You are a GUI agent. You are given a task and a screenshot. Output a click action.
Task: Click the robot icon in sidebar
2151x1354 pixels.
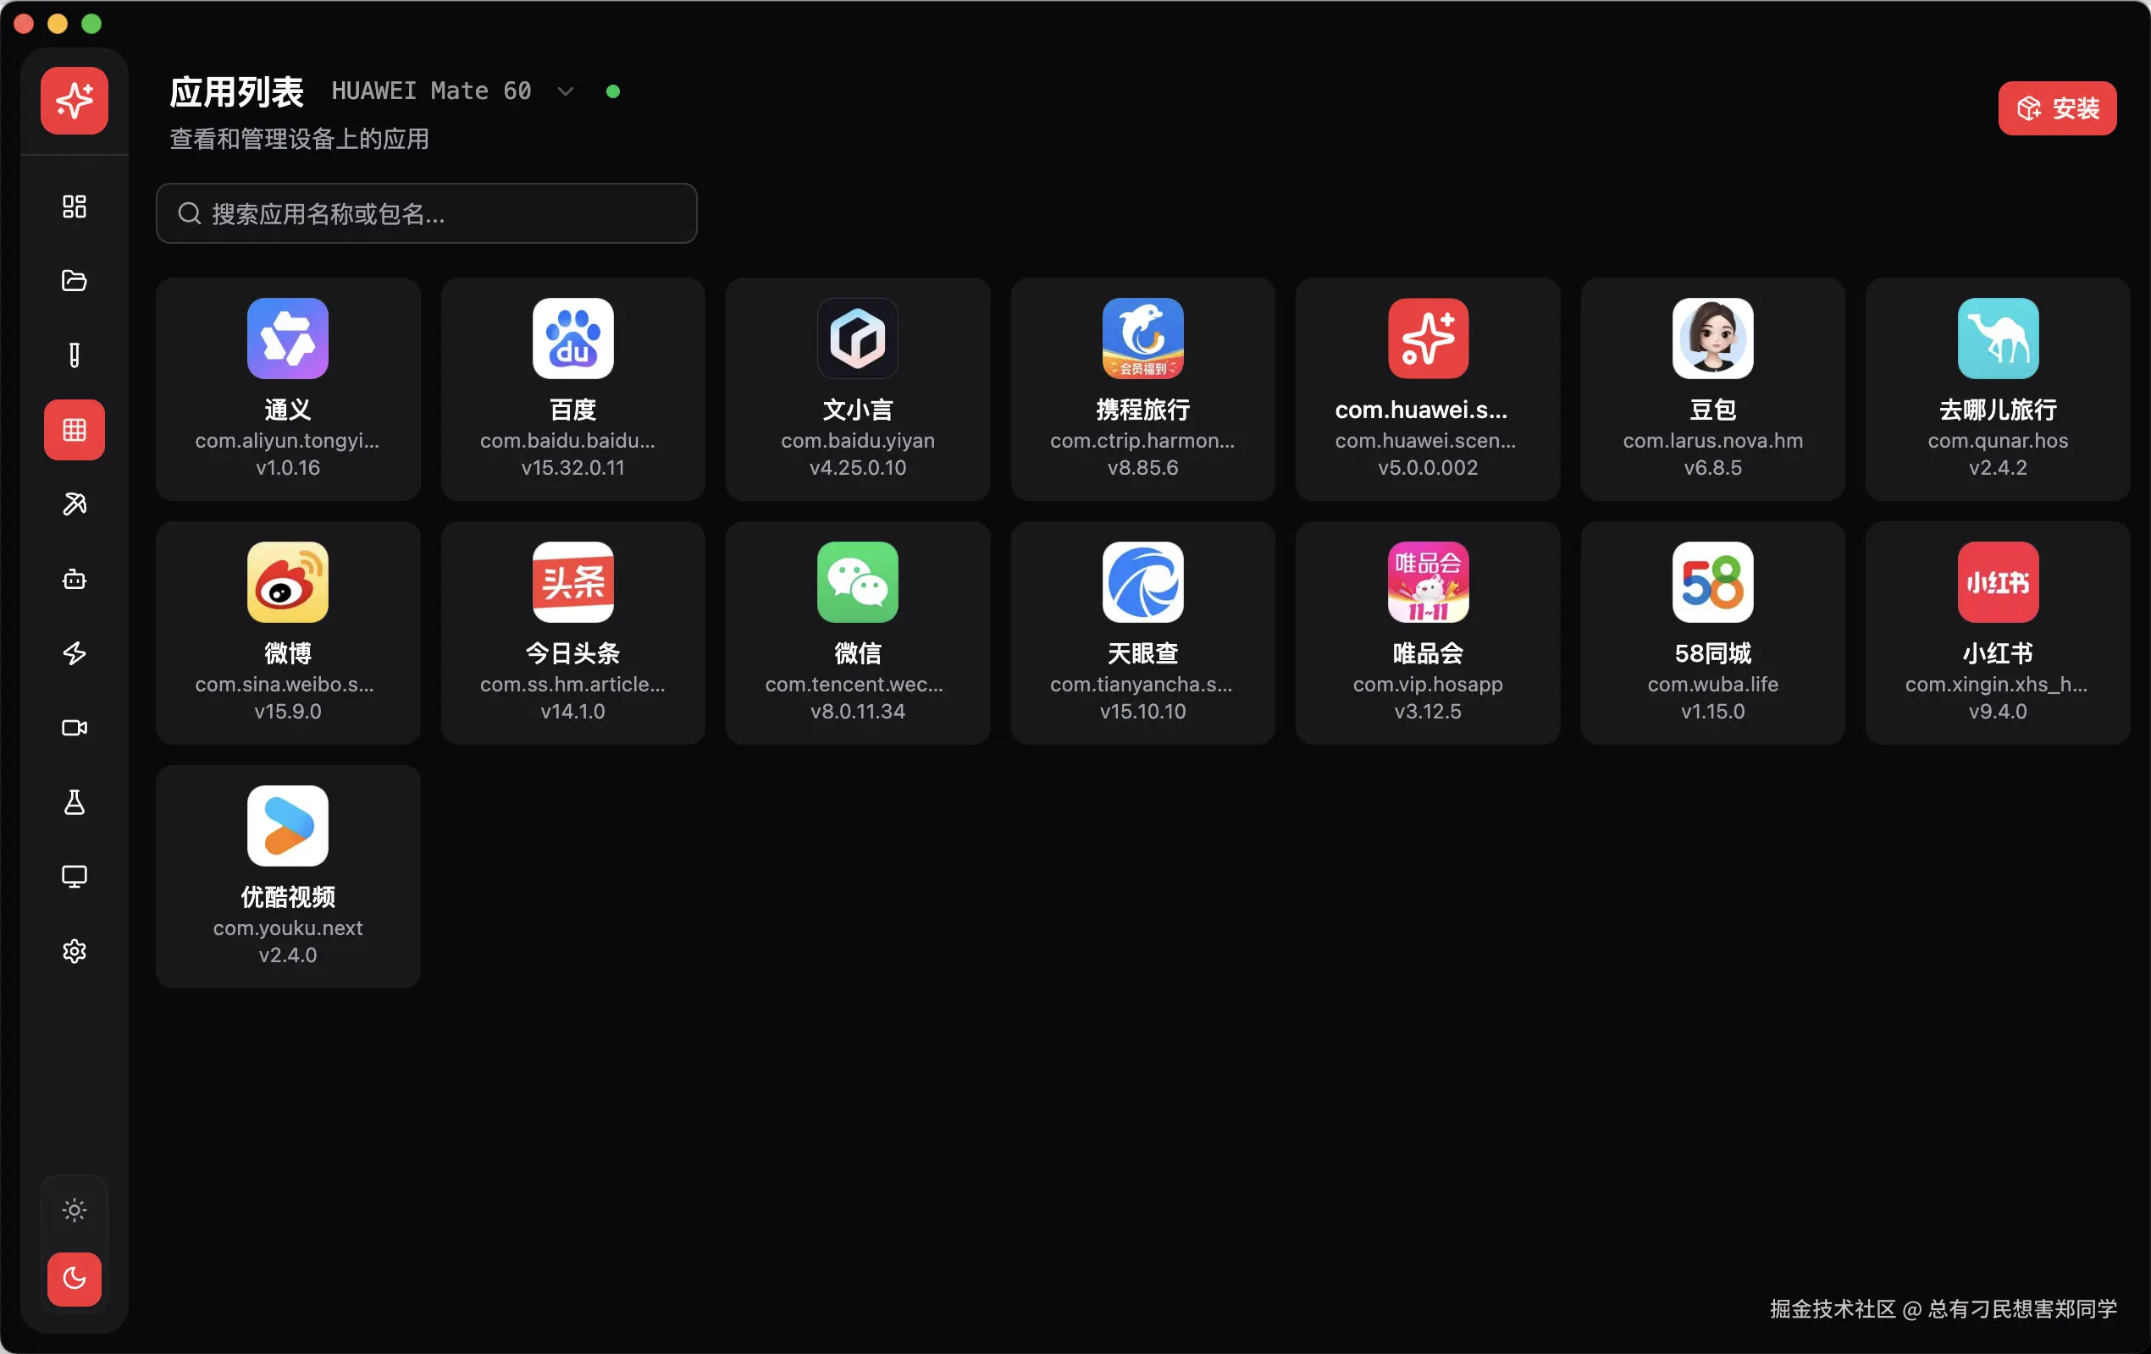click(75, 580)
